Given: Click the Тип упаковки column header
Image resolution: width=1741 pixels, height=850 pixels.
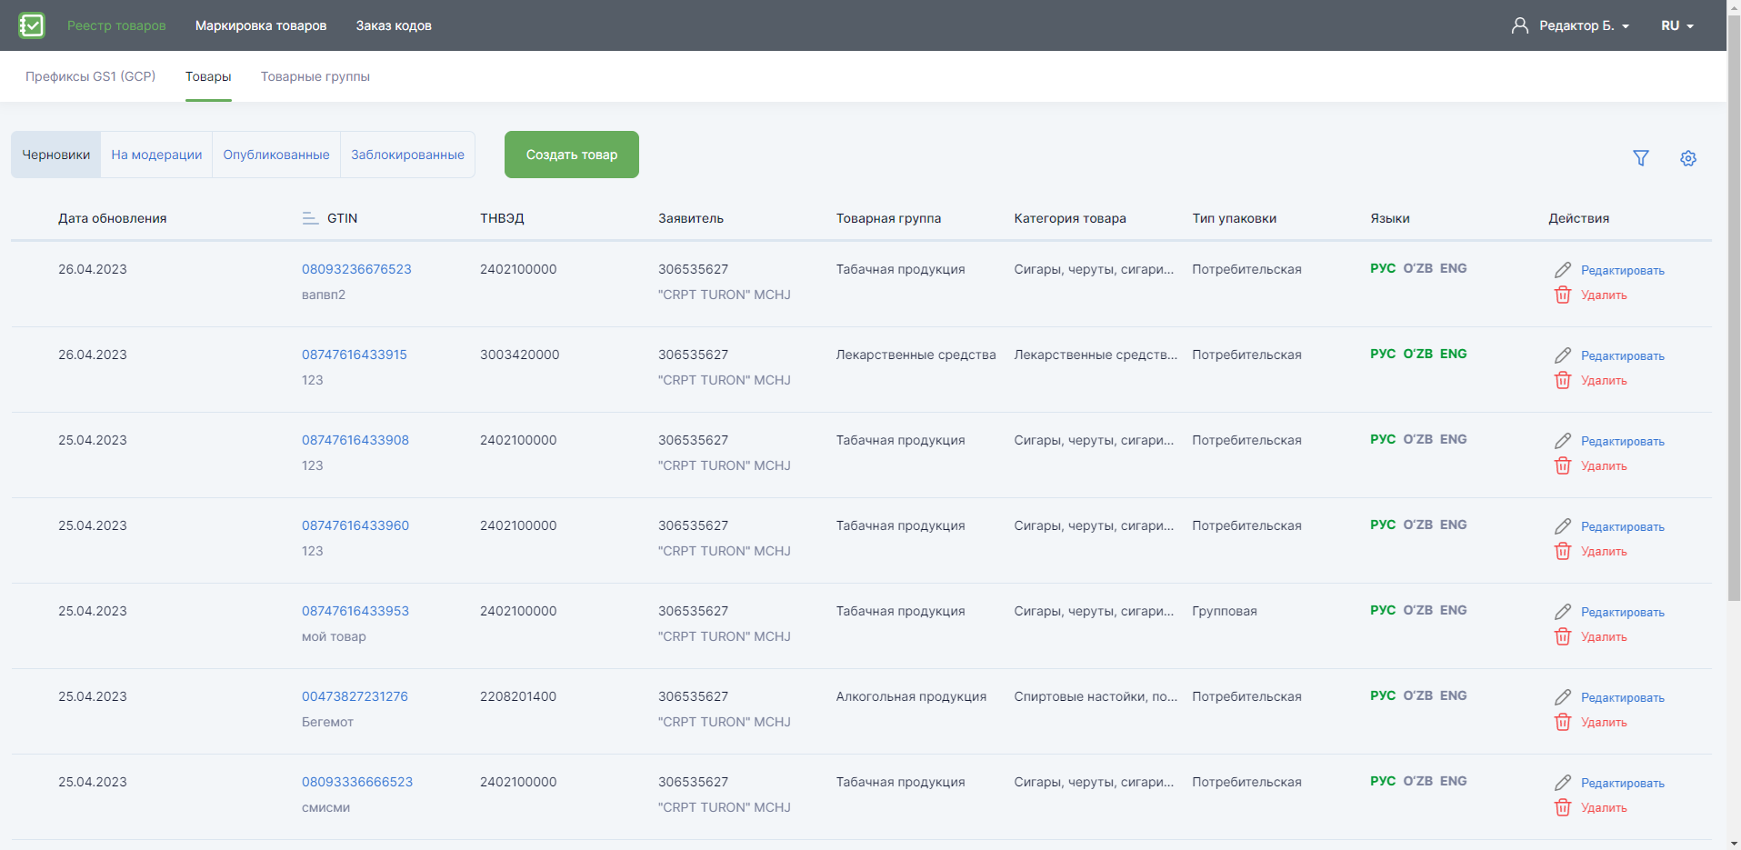Looking at the screenshot, I should point(1235,218).
